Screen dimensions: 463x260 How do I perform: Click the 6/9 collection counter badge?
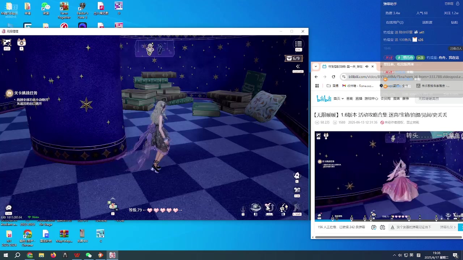293,58
